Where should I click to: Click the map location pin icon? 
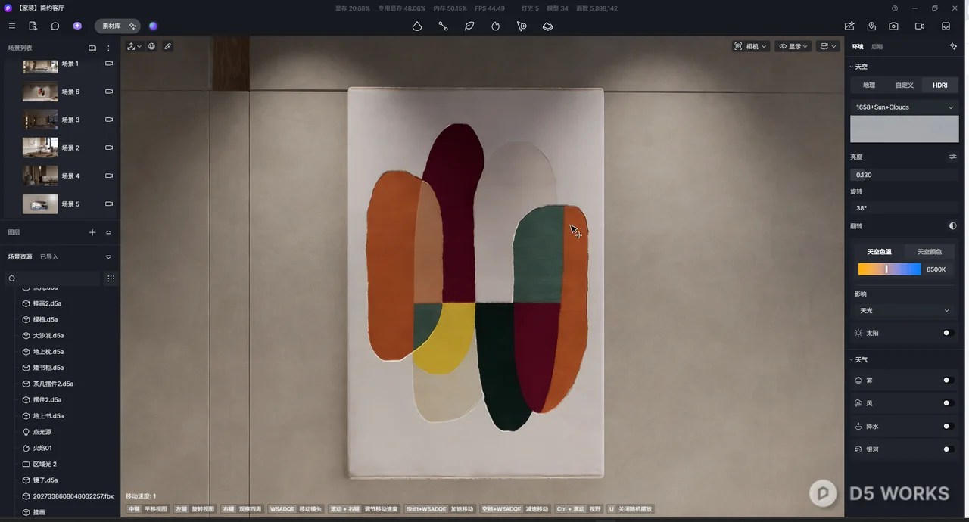(x=872, y=26)
